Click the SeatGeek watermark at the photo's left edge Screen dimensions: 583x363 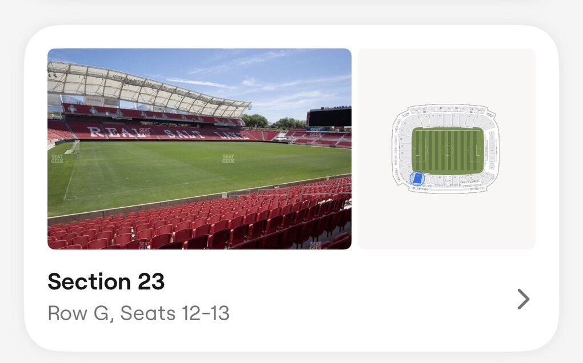coord(57,159)
